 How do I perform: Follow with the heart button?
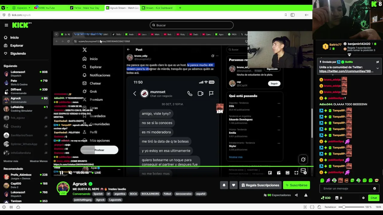[x=233, y=185]
